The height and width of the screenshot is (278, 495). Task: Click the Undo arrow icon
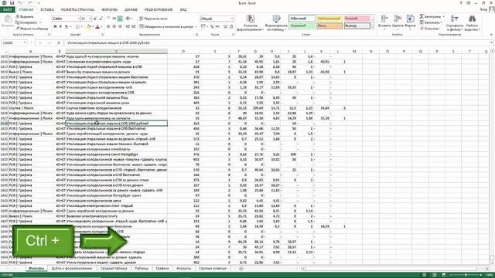coord(19,3)
